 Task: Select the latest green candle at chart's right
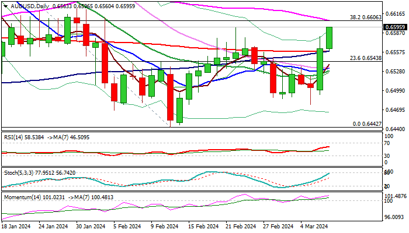tap(329, 38)
